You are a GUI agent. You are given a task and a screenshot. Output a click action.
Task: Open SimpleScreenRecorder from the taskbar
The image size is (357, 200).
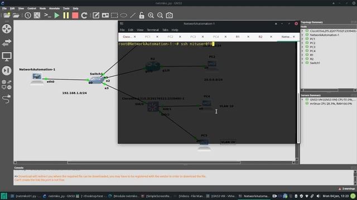[157, 196]
